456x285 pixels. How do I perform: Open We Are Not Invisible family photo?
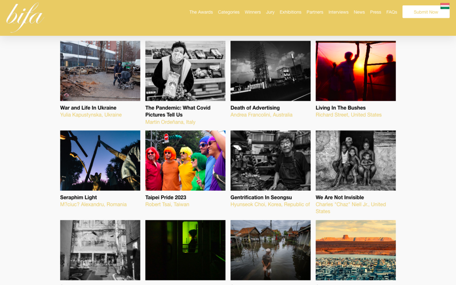(356, 161)
